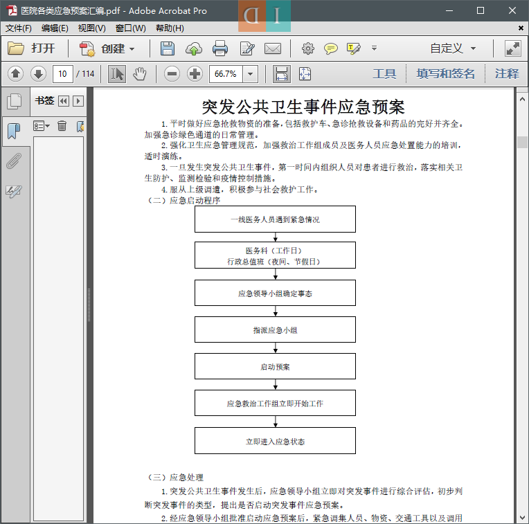Viewport: 529px width, 524px height.
Task: Open the Window menu
Action: [x=131, y=28]
